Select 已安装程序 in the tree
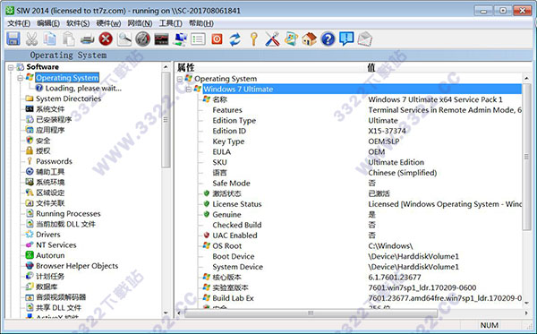The width and height of the screenshot is (537, 334). [x=54, y=120]
